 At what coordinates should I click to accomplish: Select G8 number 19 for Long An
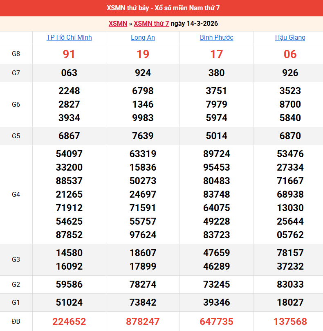tap(143, 54)
